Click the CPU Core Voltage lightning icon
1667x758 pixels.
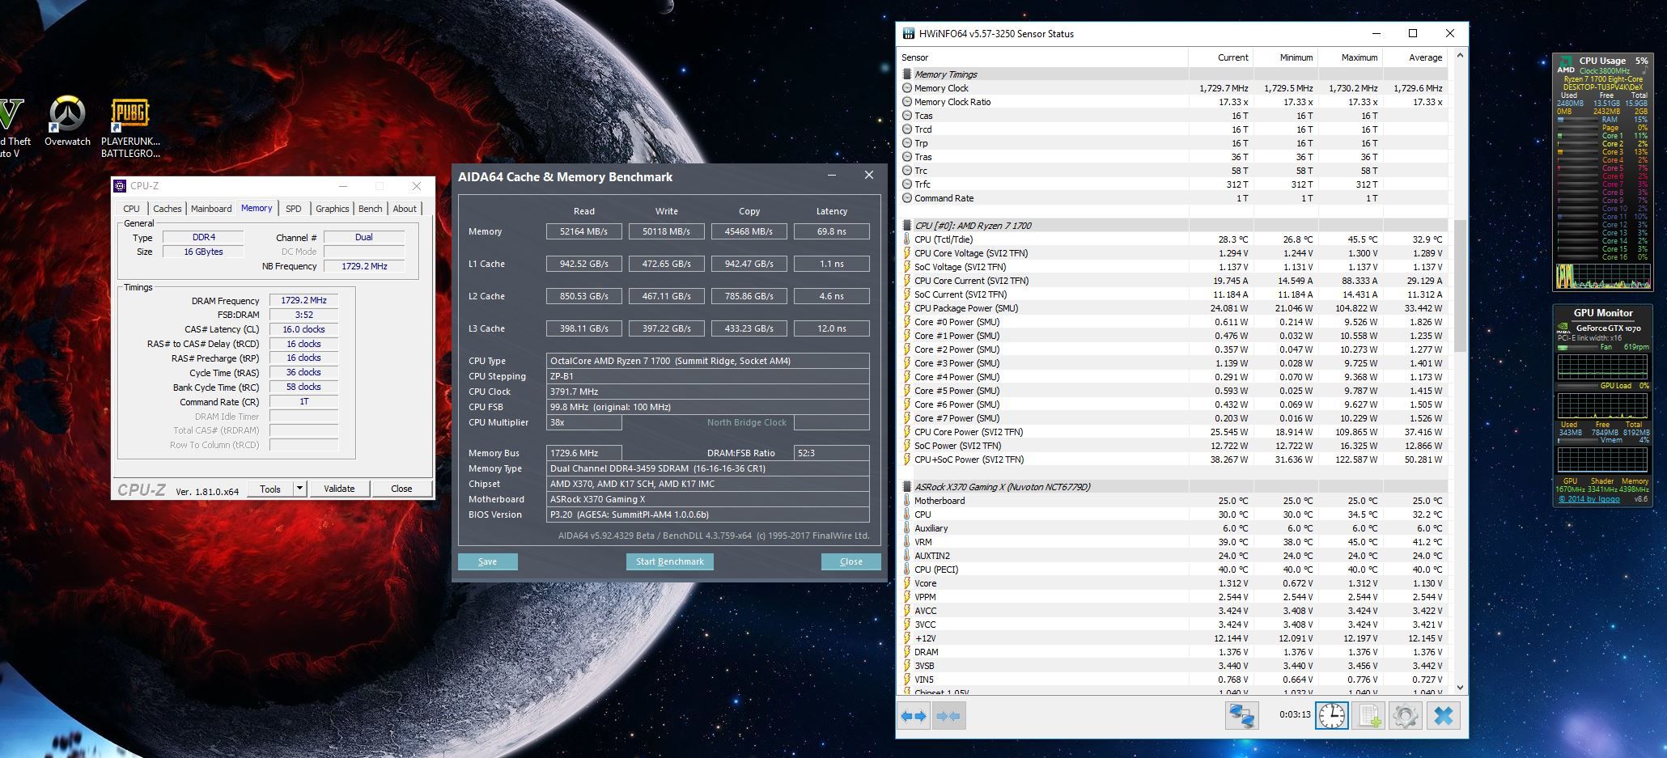pos(907,253)
